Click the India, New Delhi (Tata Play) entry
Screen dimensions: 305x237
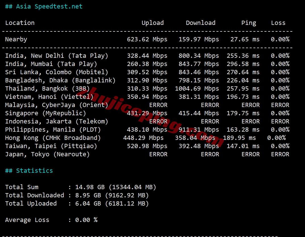tap(57, 56)
